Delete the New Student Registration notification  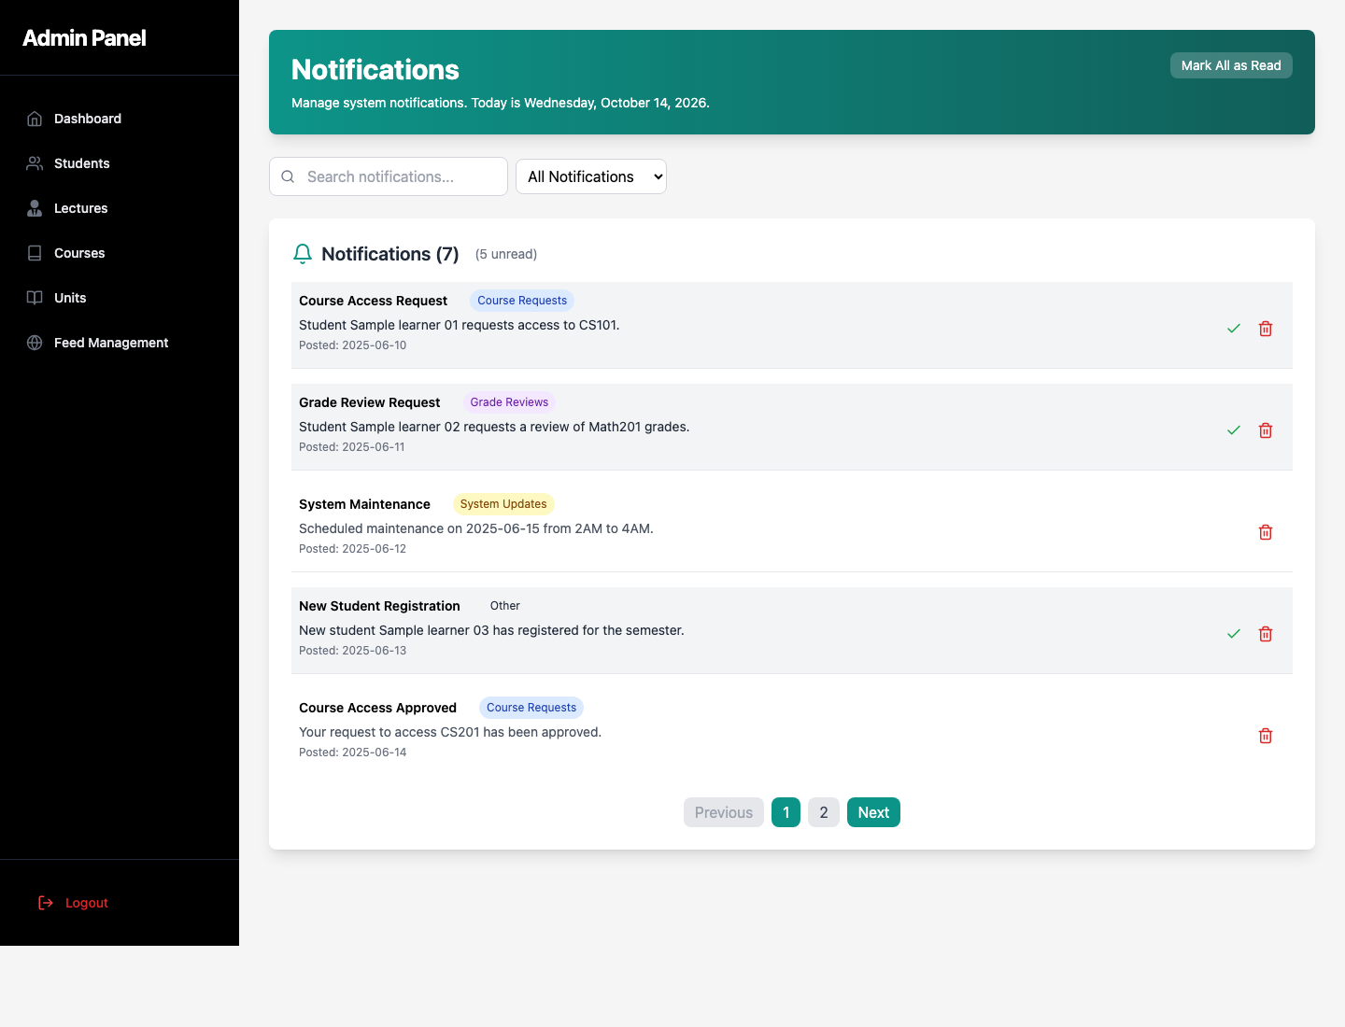coord(1266,634)
